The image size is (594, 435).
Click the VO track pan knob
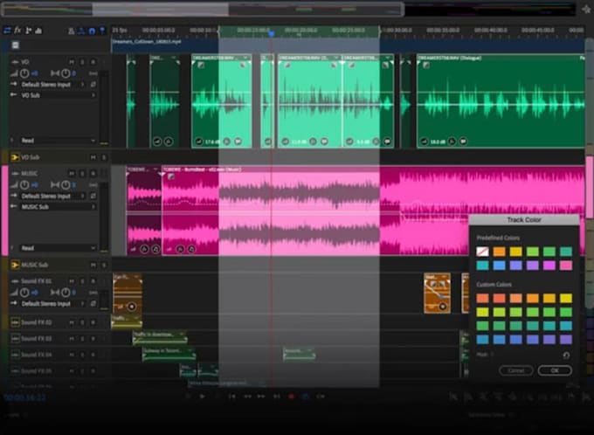66,73
